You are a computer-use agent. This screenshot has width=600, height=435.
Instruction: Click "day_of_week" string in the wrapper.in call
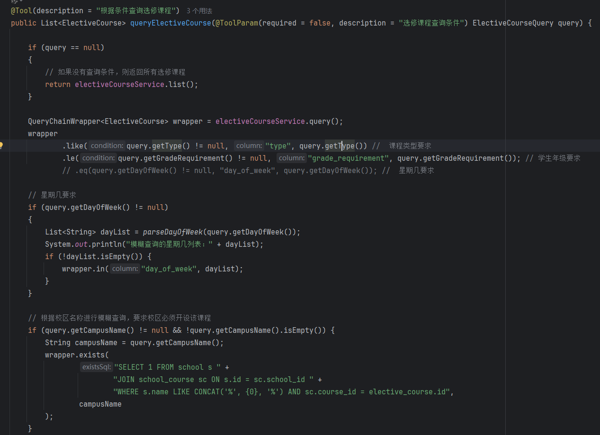point(169,269)
